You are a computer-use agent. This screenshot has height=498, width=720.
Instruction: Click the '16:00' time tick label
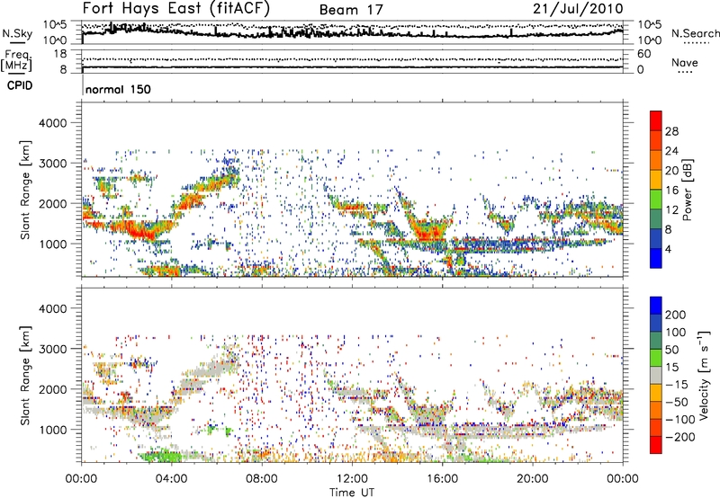coord(442,479)
